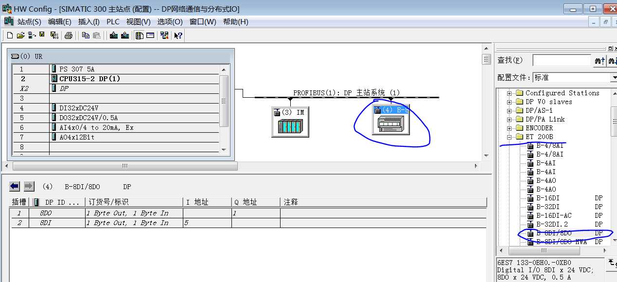Toggle the hardware Catalog view icon

coord(140,35)
